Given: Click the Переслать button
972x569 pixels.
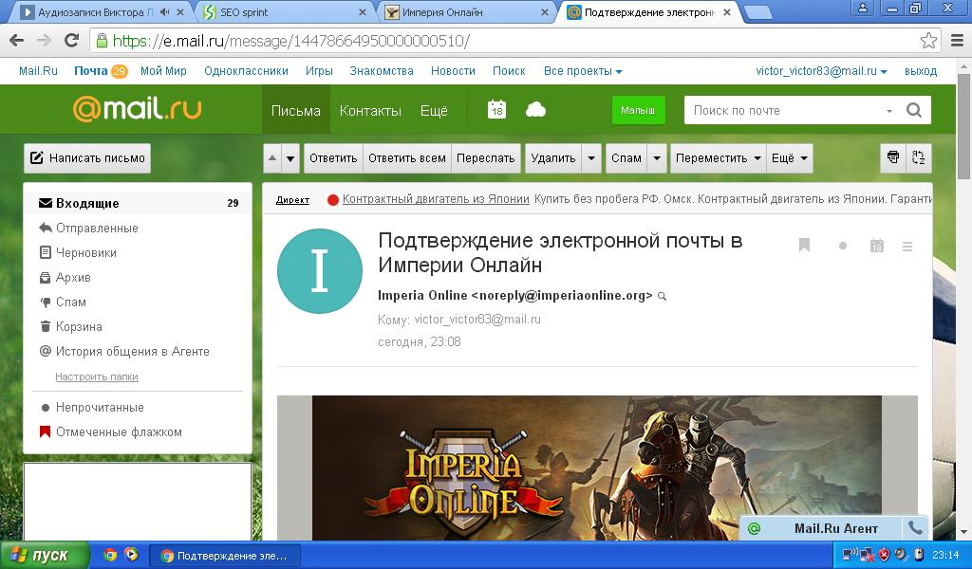Looking at the screenshot, I should click(485, 157).
